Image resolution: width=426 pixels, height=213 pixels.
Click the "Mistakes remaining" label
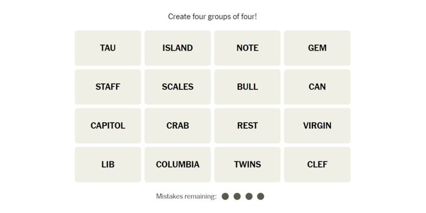pyautogui.click(x=186, y=196)
